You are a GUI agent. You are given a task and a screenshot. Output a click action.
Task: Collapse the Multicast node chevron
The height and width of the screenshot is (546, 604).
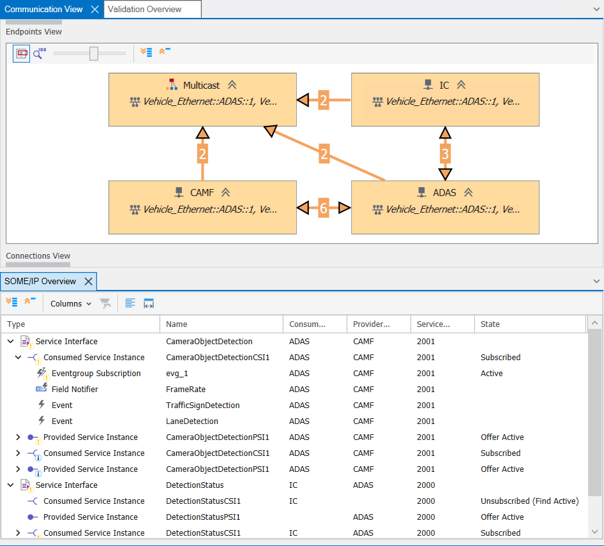coord(232,85)
